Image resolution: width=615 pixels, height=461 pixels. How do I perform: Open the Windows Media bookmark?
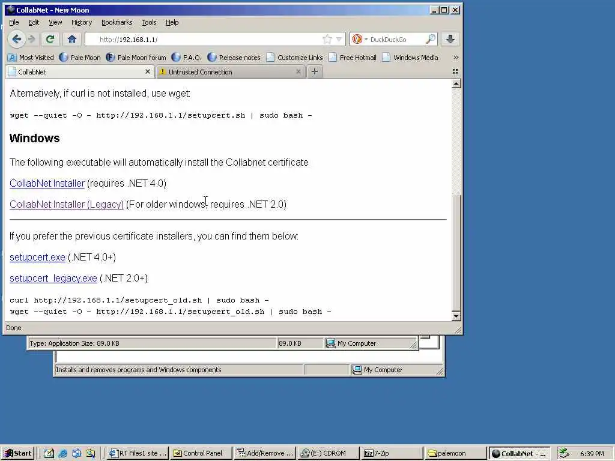pyautogui.click(x=410, y=58)
